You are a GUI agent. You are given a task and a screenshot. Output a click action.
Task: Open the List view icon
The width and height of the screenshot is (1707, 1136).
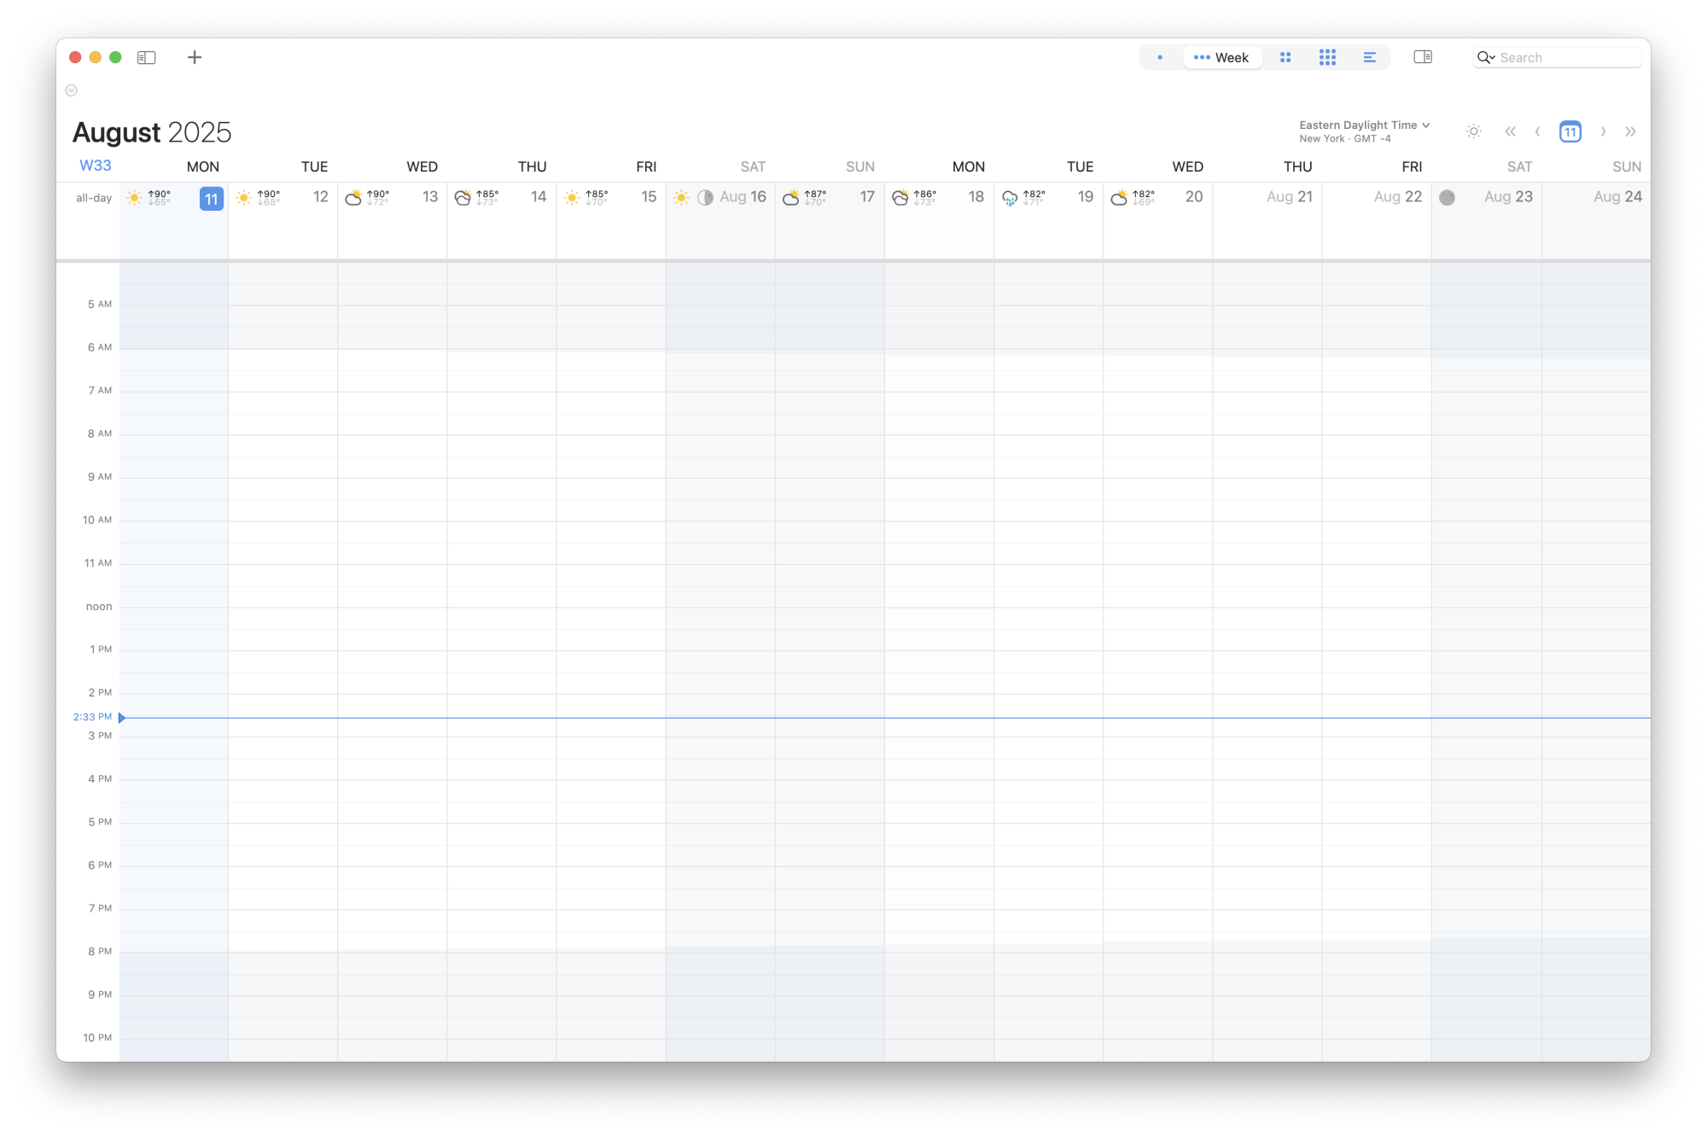[1369, 57]
